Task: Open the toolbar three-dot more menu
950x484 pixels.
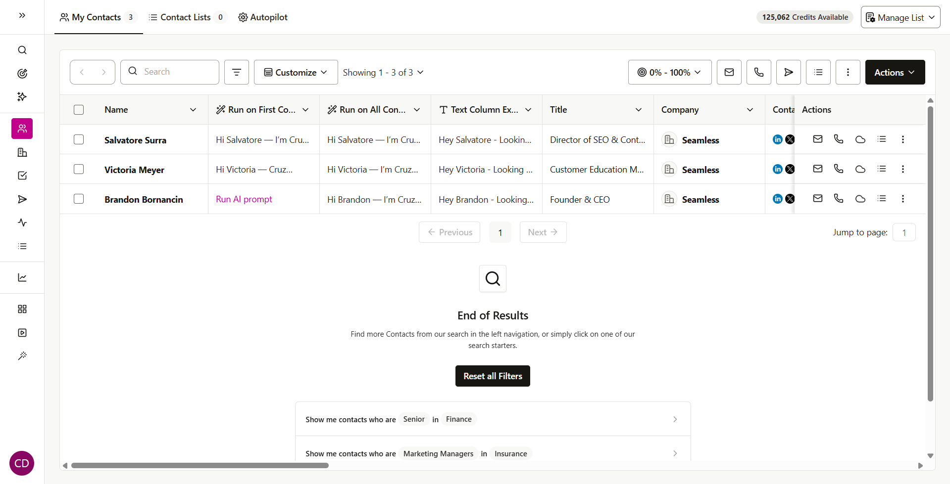Action: click(x=848, y=72)
